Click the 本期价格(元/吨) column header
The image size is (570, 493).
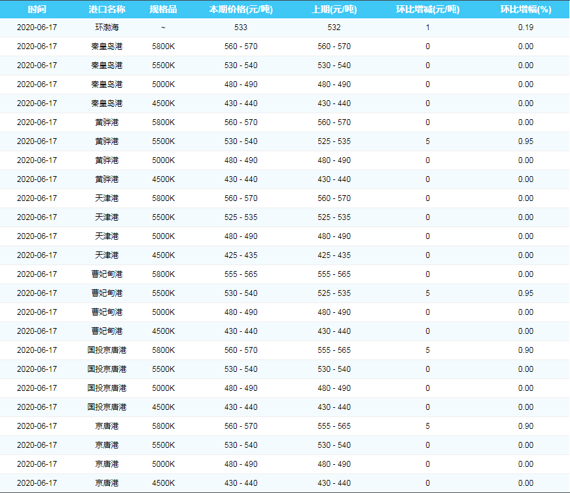point(241,9)
